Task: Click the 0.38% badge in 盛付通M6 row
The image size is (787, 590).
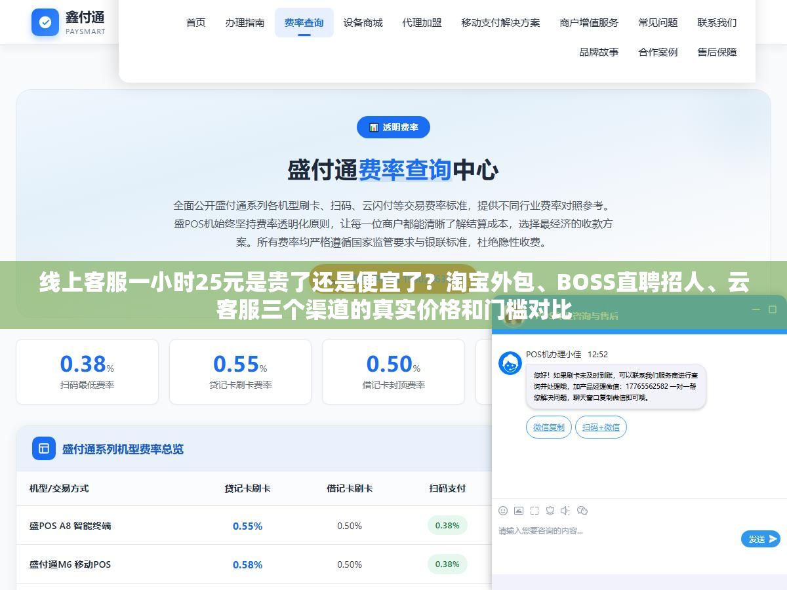Action: tap(447, 564)
